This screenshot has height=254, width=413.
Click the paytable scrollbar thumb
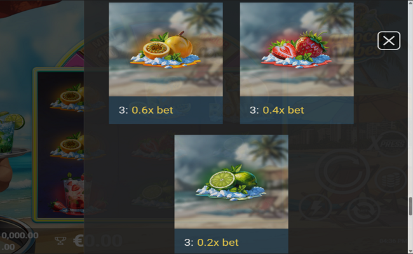click(410, 206)
